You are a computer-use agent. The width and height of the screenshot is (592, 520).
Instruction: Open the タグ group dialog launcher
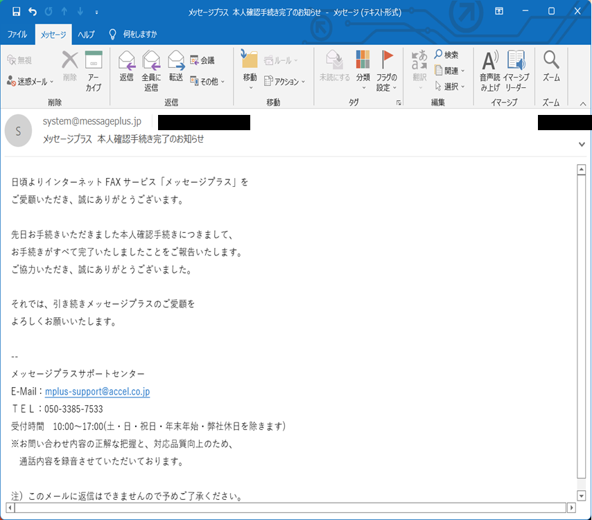coord(399,102)
